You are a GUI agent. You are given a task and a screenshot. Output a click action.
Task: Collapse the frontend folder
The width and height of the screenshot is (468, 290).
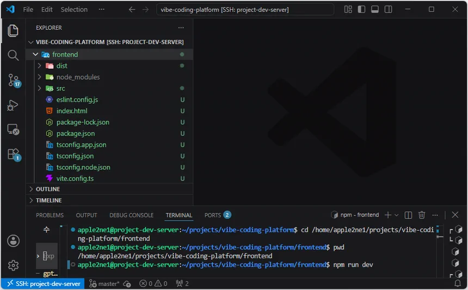109,54
